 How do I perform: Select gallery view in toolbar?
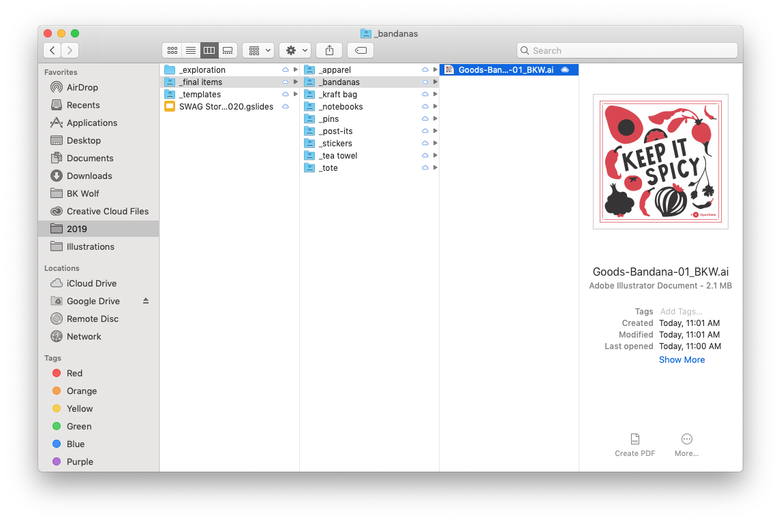(x=228, y=50)
